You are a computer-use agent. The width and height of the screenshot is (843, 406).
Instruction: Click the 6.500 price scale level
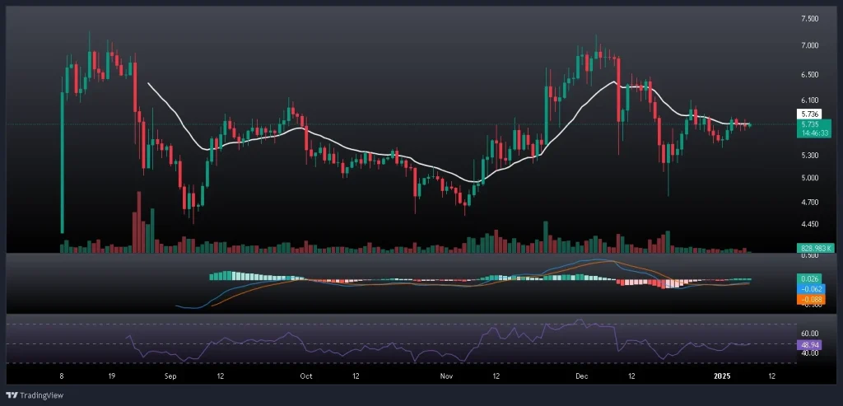tap(809, 74)
